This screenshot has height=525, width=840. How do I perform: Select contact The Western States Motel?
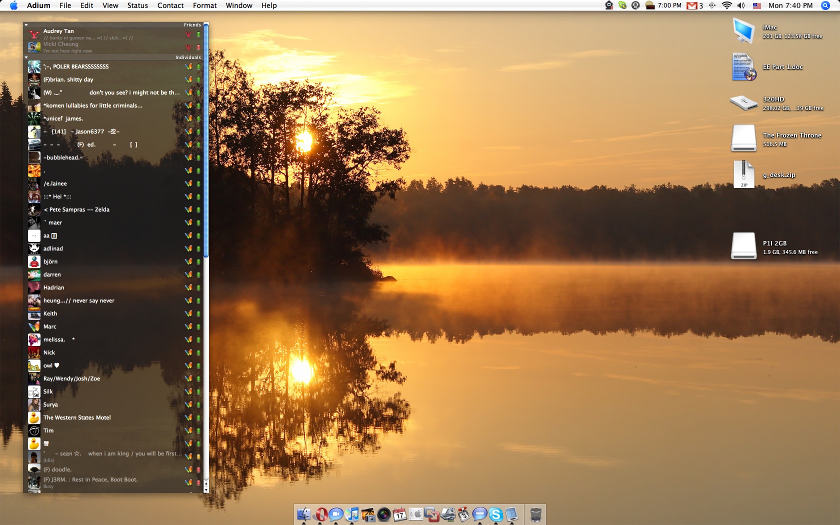(x=113, y=417)
